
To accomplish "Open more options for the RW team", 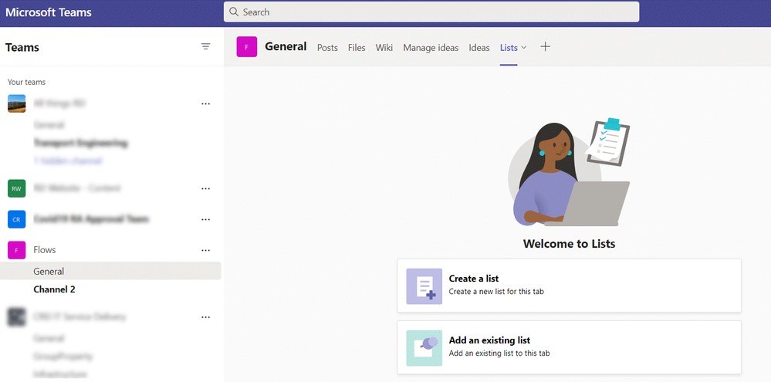I will click(x=205, y=189).
